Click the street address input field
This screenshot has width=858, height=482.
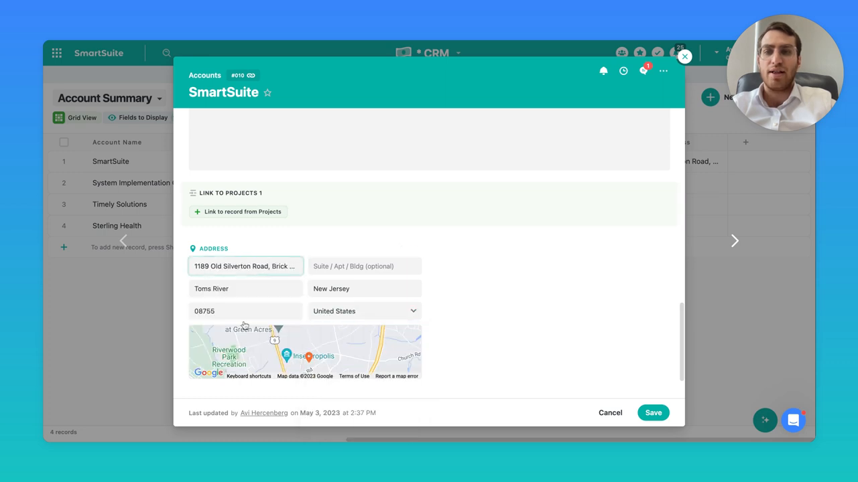pyautogui.click(x=246, y=266)
